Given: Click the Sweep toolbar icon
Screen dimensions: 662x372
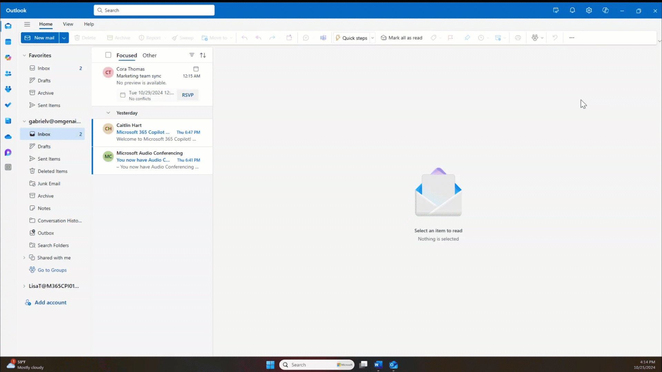Looking at the screenshot, I should 182,38.
